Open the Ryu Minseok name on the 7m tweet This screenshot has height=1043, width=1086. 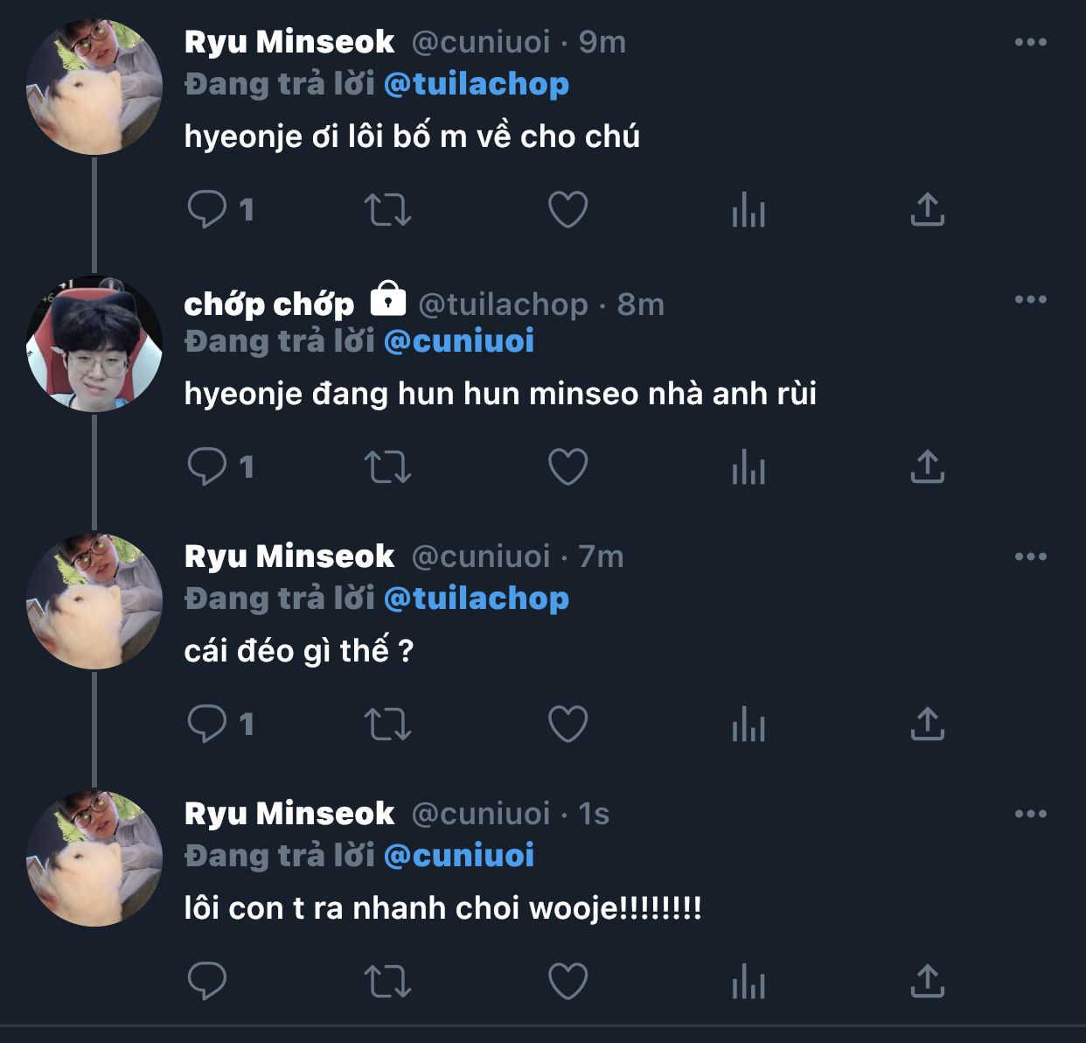(x=289, y=556)
